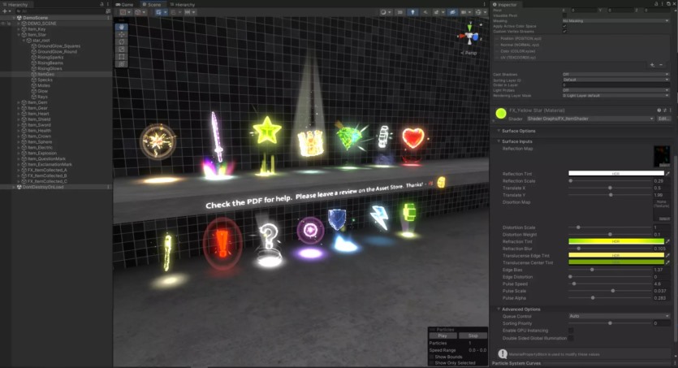The width and height of the screenshot is (678, 368).
Task: Collapse the Advanced Options section
Action: (x=499, y=310)
